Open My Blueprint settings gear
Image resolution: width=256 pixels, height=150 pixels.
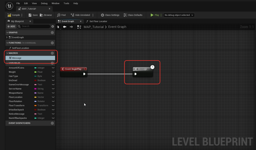53,26
